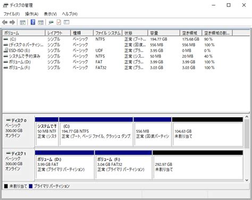The width and height of the screenshot is (252, 200).
Task: Click the 175.68 GB free space cell
Action: (191, 39)
